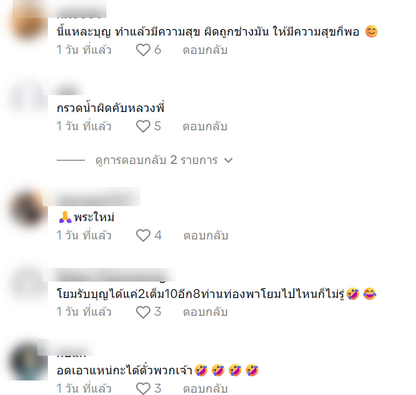
Task: Like the กรวดน้ำผิดคับหลวงพี่ comment
Action: click(143, 126)
